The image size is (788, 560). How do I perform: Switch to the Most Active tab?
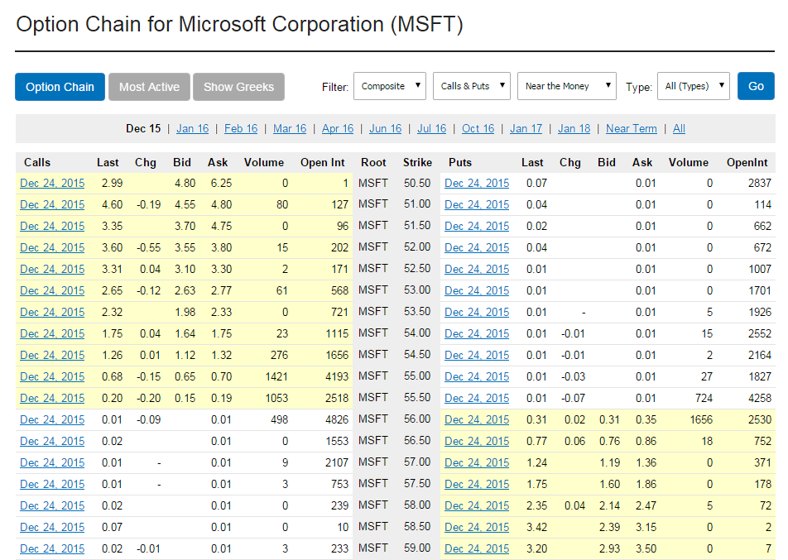(149, 87)
